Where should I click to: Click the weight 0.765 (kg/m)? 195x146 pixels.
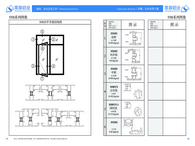pos(114,43)
